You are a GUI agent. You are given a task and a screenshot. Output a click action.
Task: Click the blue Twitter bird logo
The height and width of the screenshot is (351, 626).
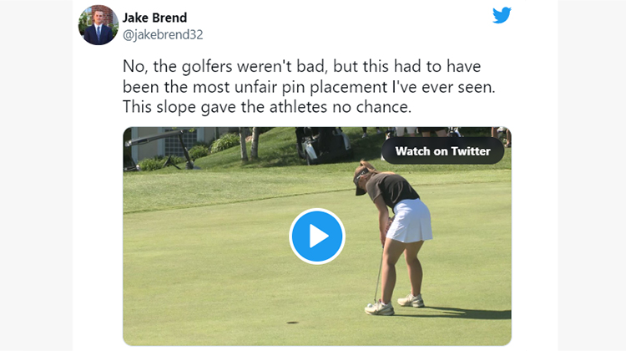tap(502, 15)
